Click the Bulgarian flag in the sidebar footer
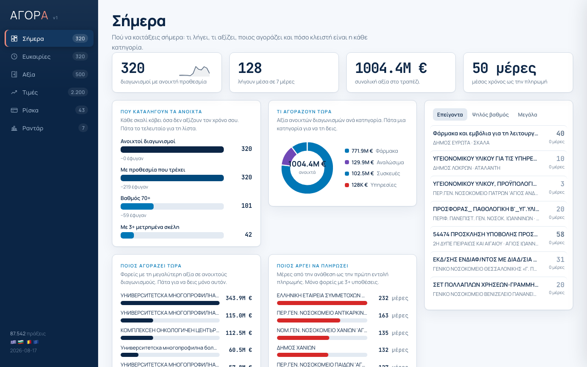The image size is (587, 367). 20,342
